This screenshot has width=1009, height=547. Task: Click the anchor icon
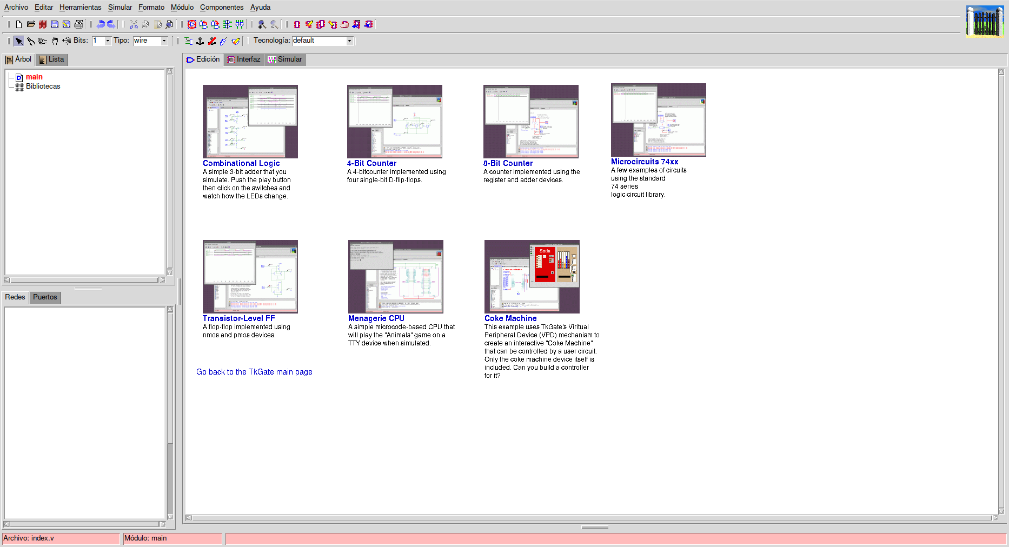[200, 41]
